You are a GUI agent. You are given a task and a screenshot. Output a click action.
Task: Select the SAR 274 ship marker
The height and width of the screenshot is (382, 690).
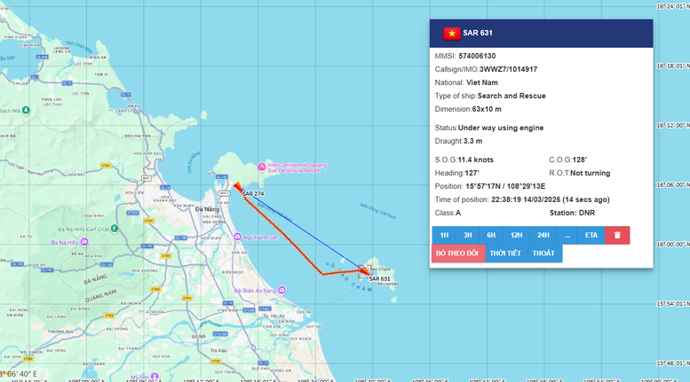[237, 187]
